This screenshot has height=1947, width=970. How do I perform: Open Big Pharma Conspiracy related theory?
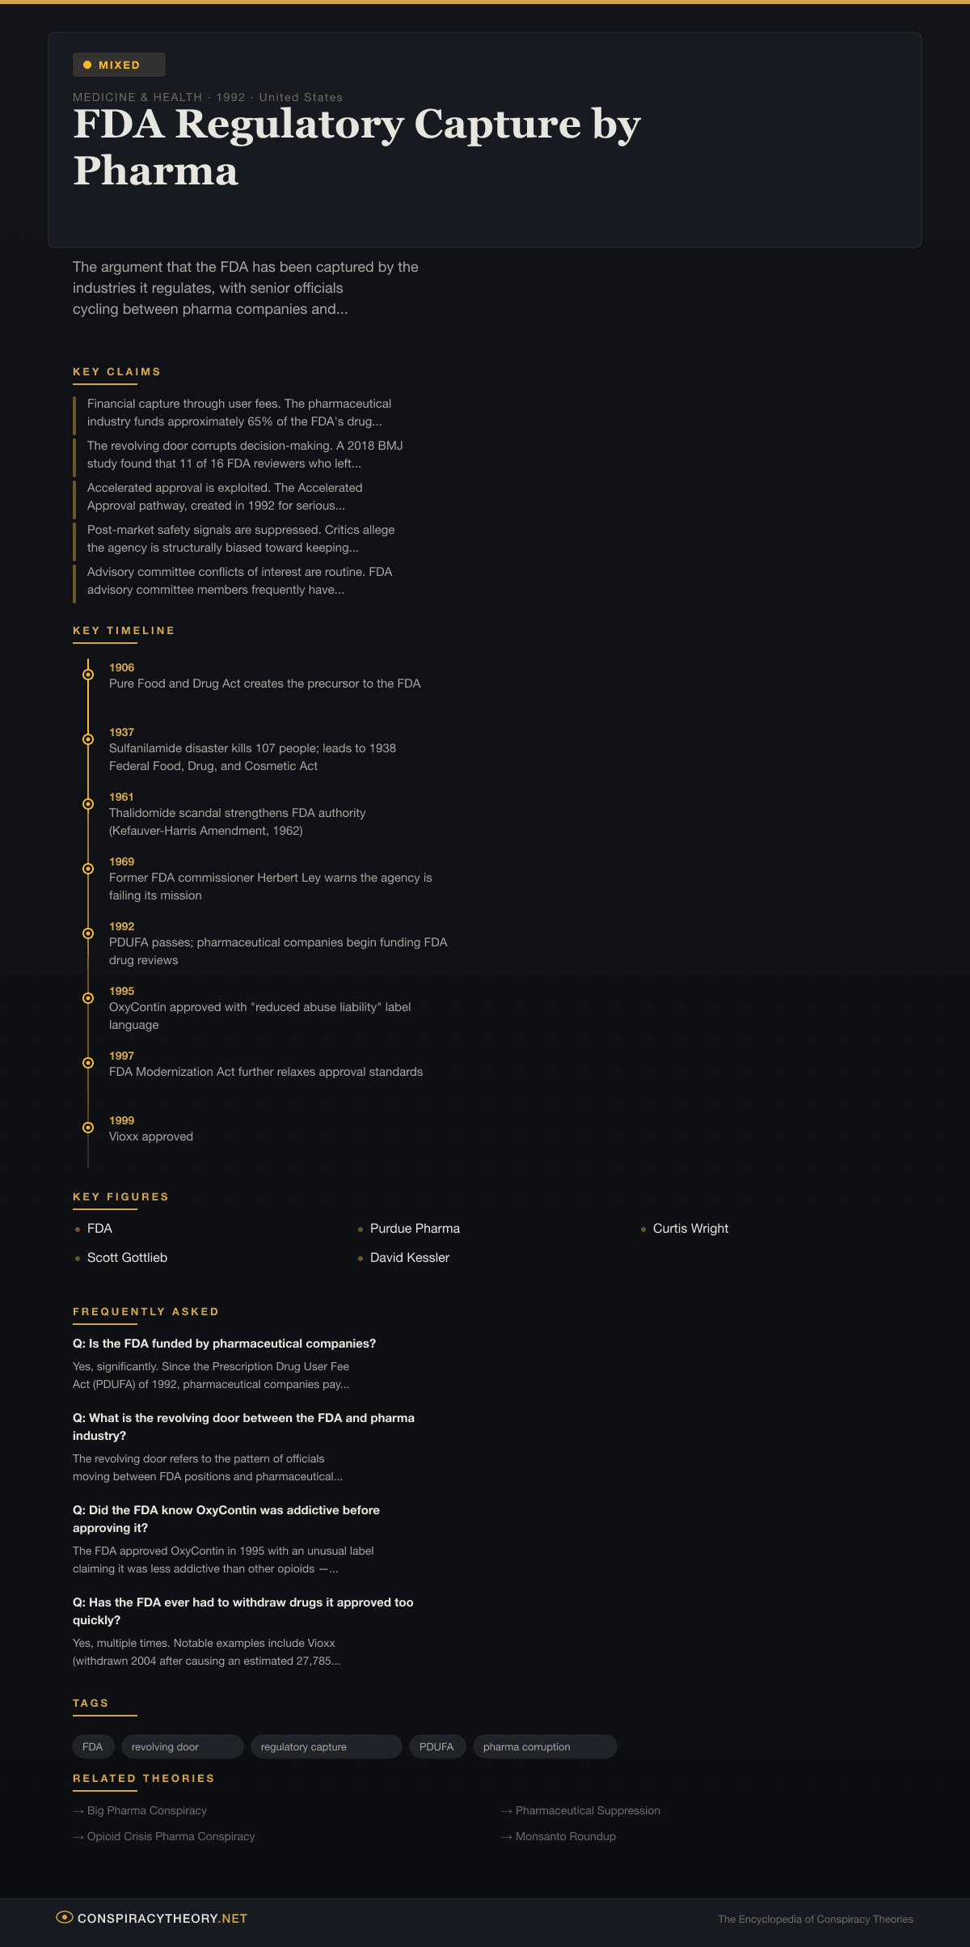(x=146, y=1810)
